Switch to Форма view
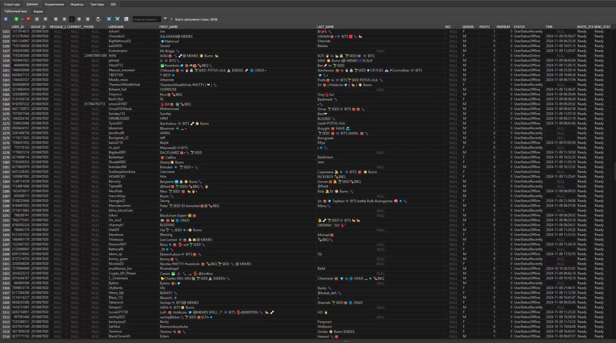 [x=38, y=11]
